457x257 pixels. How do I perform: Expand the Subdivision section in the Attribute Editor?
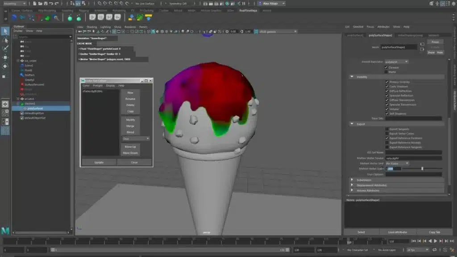coord(351,180)
